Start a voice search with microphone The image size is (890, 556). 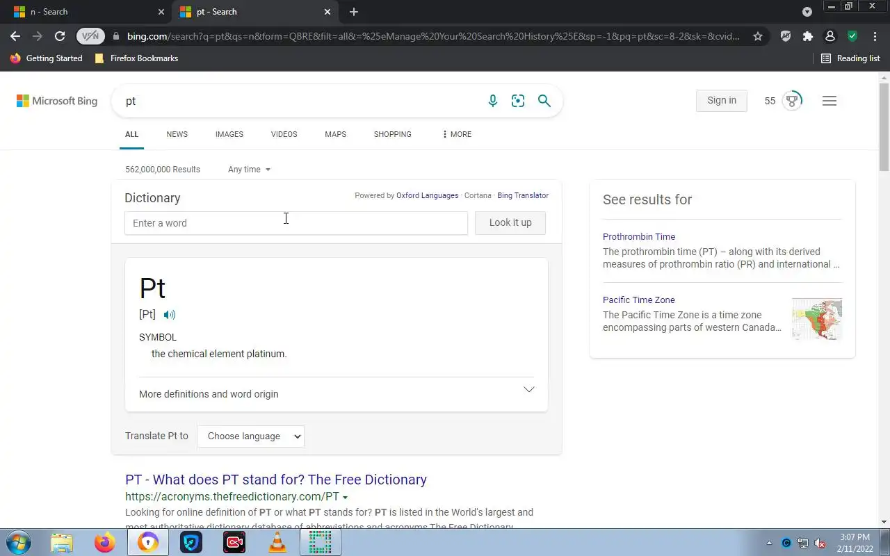(493, 101)
